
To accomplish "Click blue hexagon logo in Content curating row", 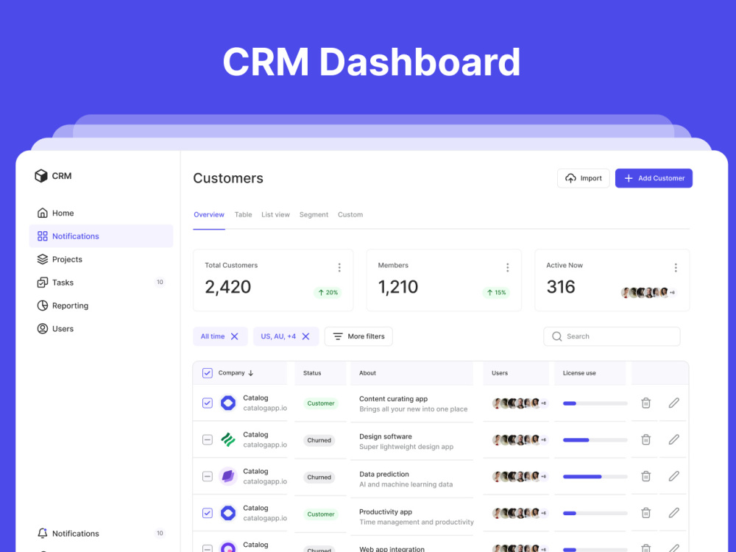I will click(x=228, y=403).
